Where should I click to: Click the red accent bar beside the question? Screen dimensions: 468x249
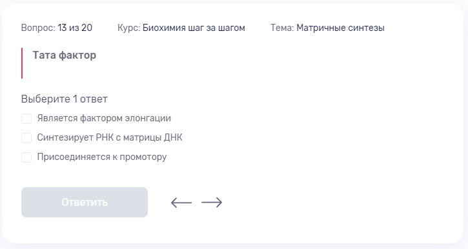click(x=22, y=63)
